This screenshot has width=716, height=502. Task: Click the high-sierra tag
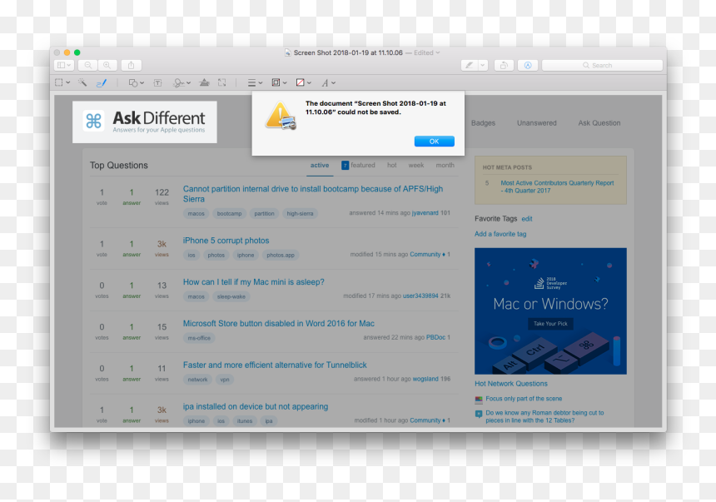click(300, 213)
